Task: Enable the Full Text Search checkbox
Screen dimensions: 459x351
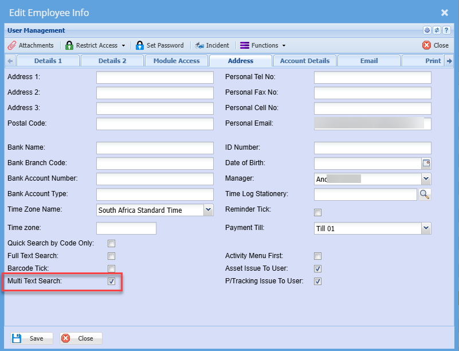Action: coord(112,256)
